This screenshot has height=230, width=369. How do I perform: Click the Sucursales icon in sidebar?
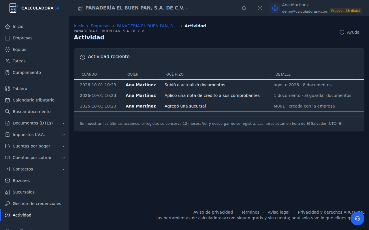point(7,192)
